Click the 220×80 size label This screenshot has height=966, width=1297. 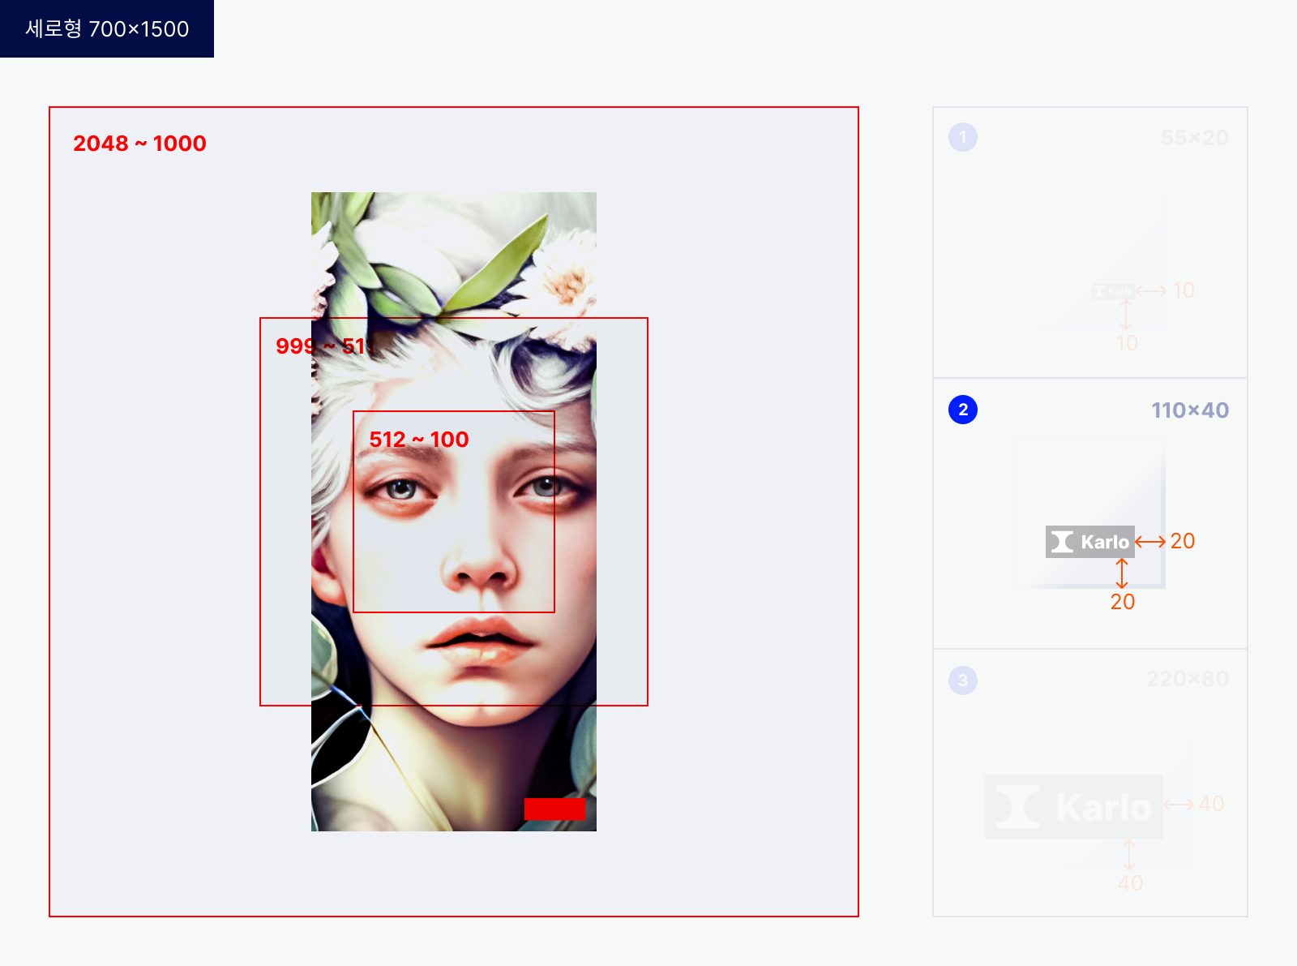[x=1188, y=679]
